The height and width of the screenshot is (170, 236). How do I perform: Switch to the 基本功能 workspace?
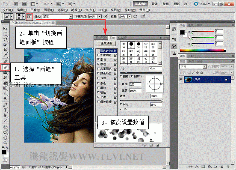141,4
